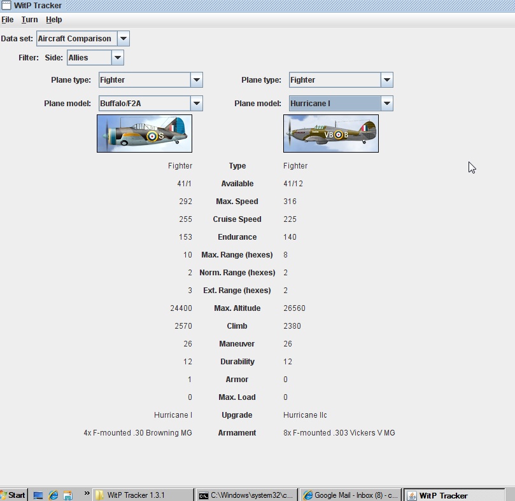Open the Windows Start button
The height and width of the screenshot is (501, 515).
pyautogui.click(x=13, y=495)
